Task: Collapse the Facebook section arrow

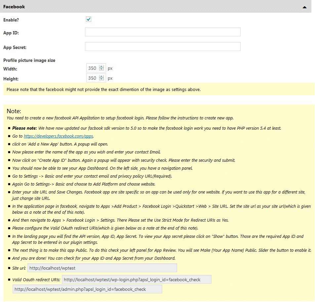Action: [x=304, y=7]
